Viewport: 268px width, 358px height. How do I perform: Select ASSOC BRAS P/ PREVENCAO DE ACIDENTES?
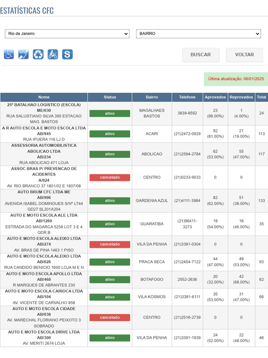(44, 171)
